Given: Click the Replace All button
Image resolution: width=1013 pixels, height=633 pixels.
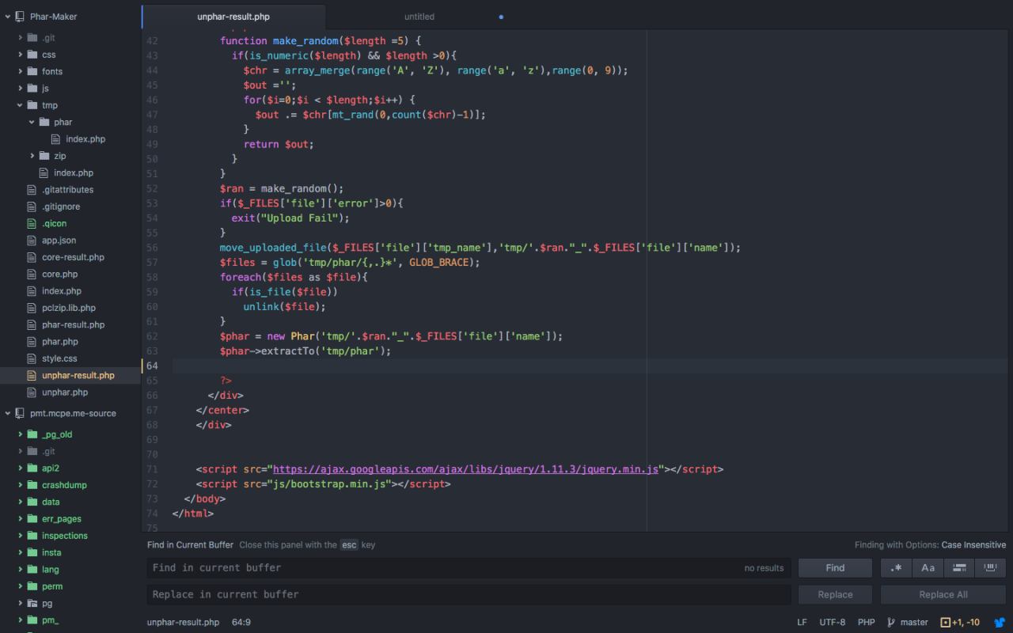Looking at the screenshot, I should click(x=943, y=595).
